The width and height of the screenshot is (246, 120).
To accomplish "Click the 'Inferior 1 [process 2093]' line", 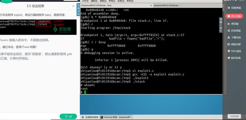I will point(131,60).
